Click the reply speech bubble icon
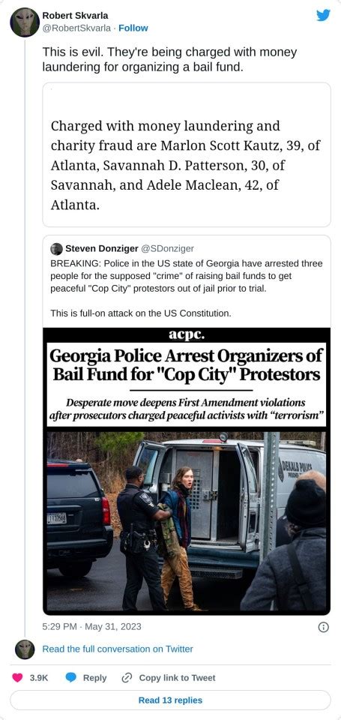This screenshot has width=341, height=720. tap(70, 677)
